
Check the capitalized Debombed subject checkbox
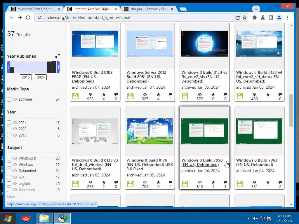point(9,171)
